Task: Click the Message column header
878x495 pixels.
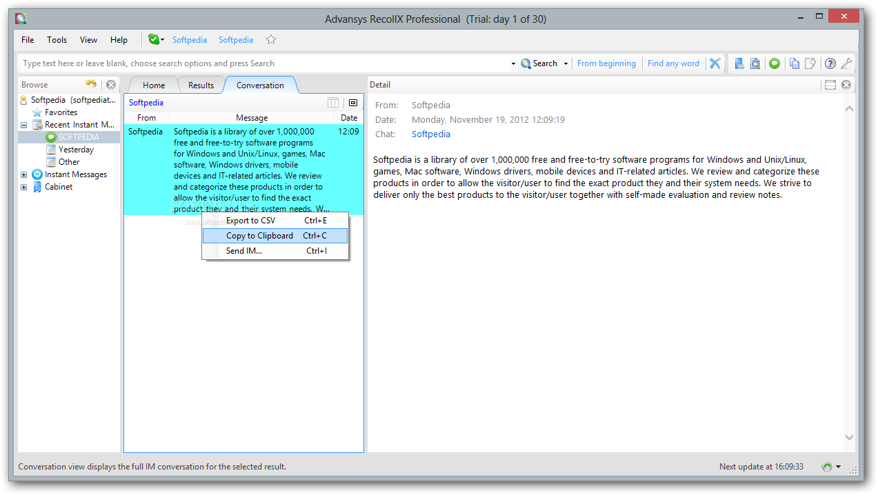Action: [x=252, y=118]
